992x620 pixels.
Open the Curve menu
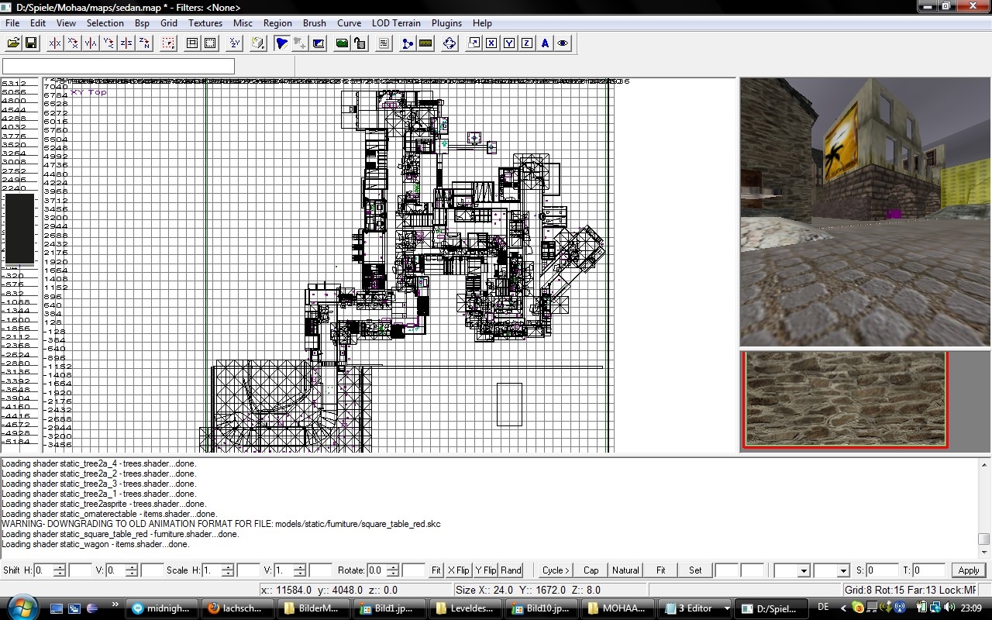349,23
